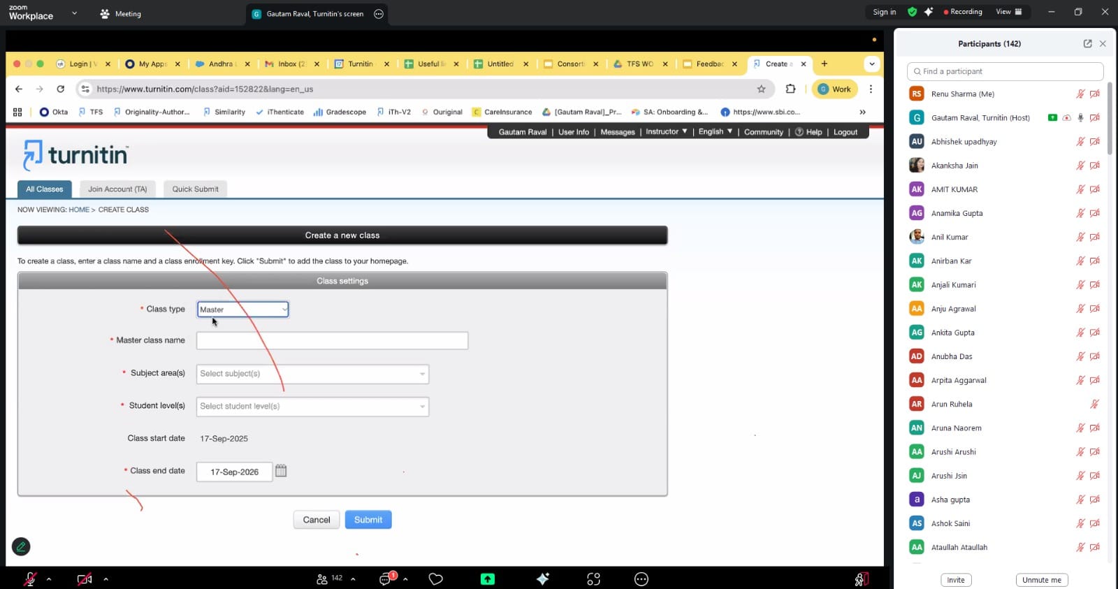Open the Zoom chat panel

(386, 579)
